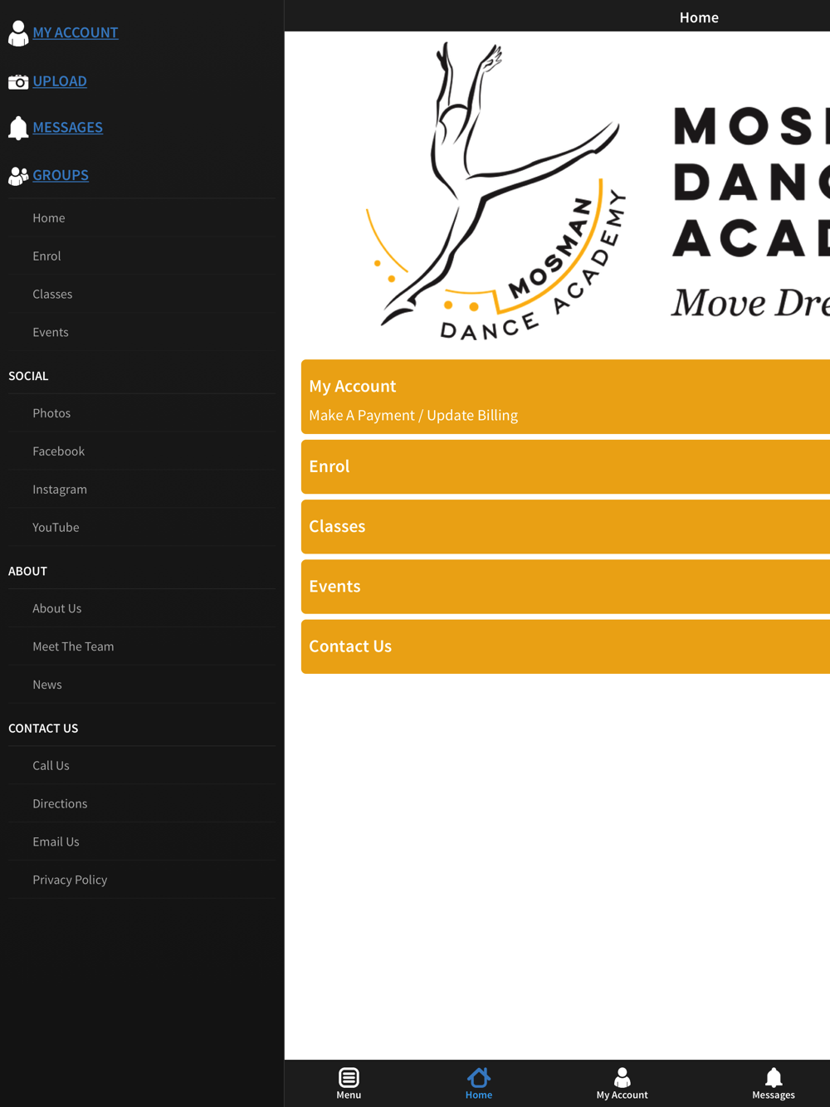The width and height of the screenshot is (830, 1107).
Task: Open Directions under Contact Us
Action: pos(142,803)
